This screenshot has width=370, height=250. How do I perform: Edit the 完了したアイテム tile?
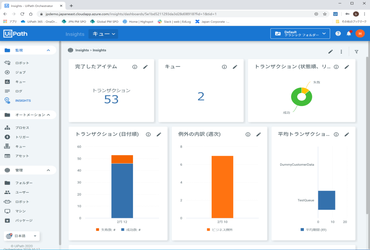pyautogui.click(x=145, y=67)
